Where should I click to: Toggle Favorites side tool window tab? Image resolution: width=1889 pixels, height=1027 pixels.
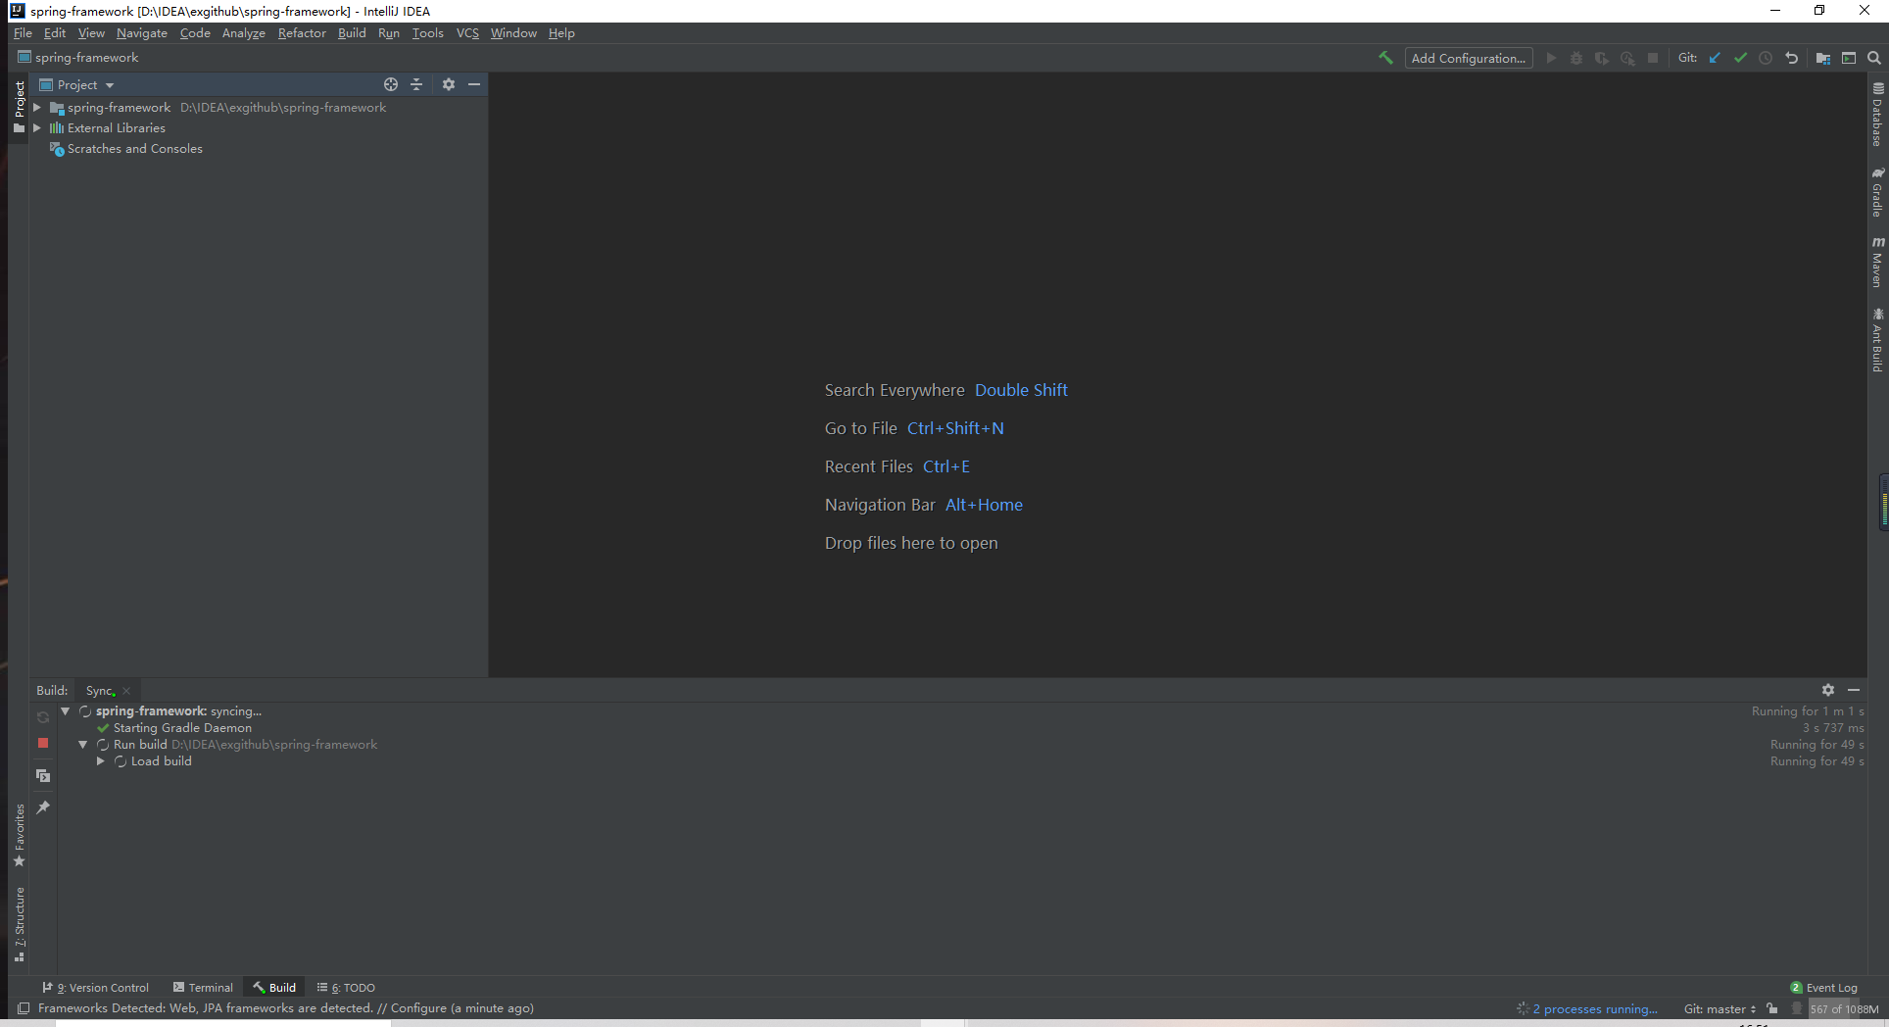tap(19, 835)
